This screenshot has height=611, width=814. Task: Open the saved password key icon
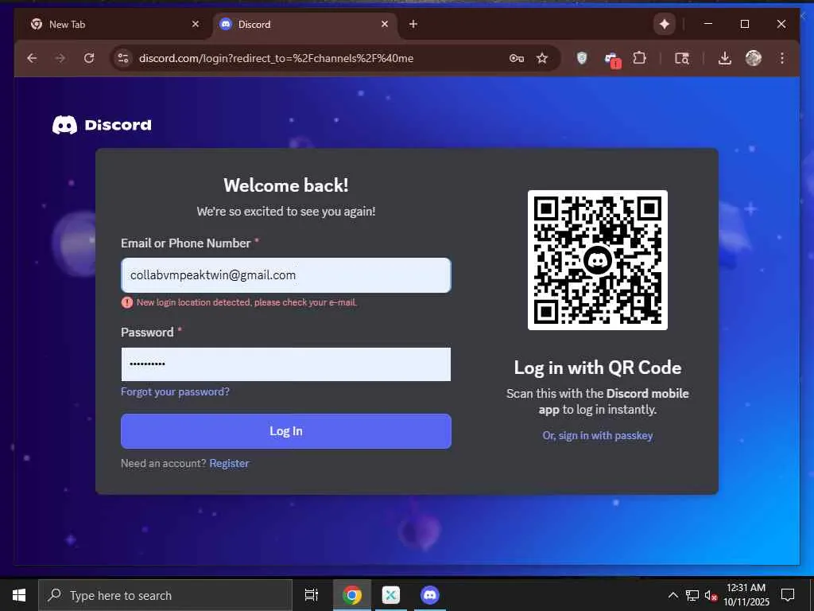coord(516,58)
